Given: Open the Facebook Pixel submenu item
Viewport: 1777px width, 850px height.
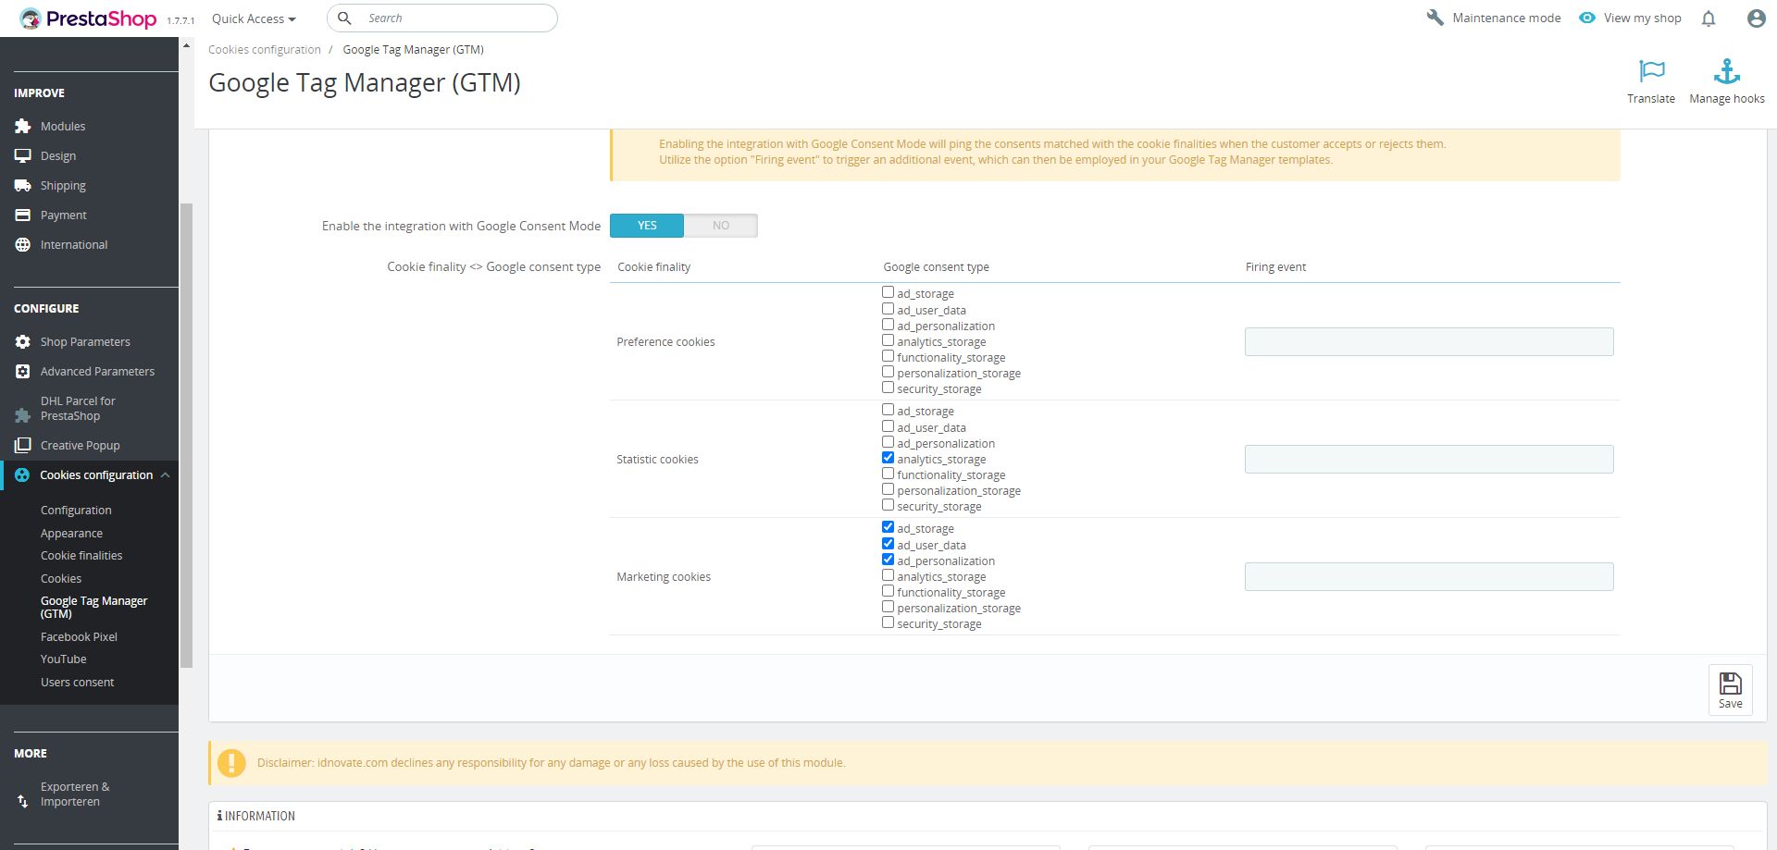Looking at the screenshot, I should (x=79, y=637).
